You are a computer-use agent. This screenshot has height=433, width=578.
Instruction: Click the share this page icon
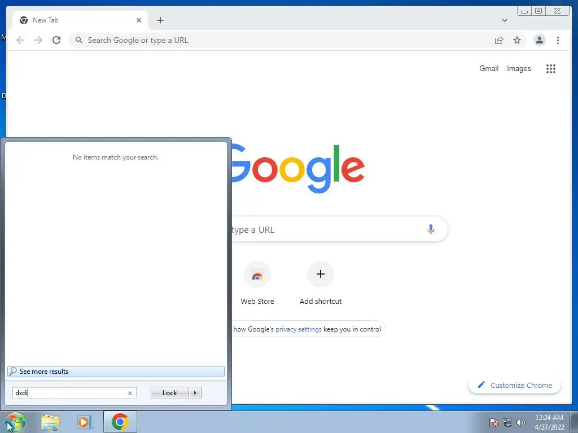pos(499,40)
